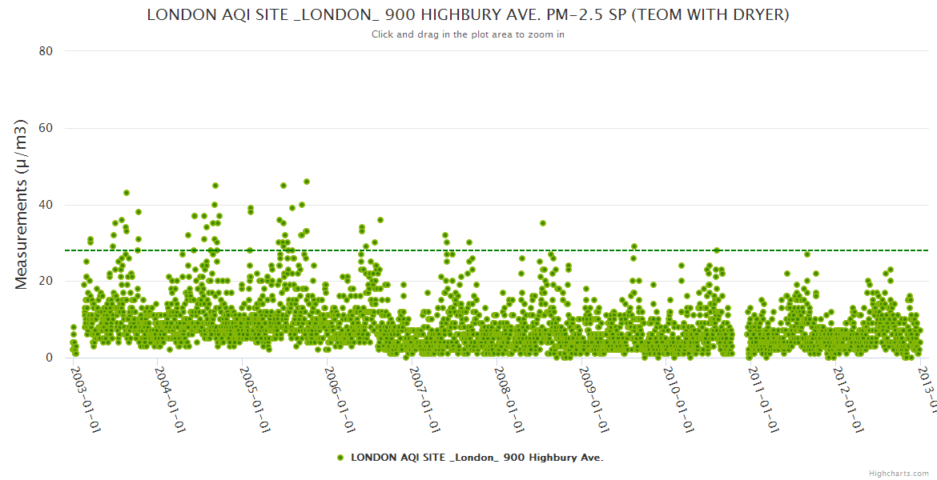This screenshot has height=480, width=937.
Task: Click the green legend marker dot
Action: coord(340,458)
